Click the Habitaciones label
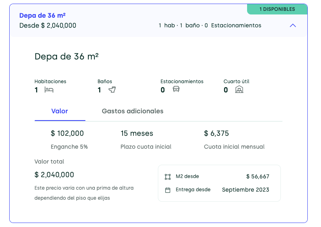This screenshot has height=227, width=321. click(x=50, y=82)
